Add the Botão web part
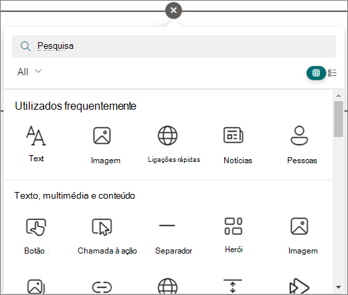Viewport: 348px width, 295px height. click(x=35, y=236)
